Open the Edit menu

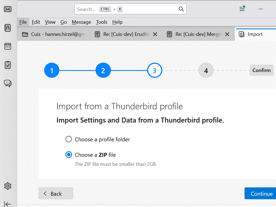(36, 22)
